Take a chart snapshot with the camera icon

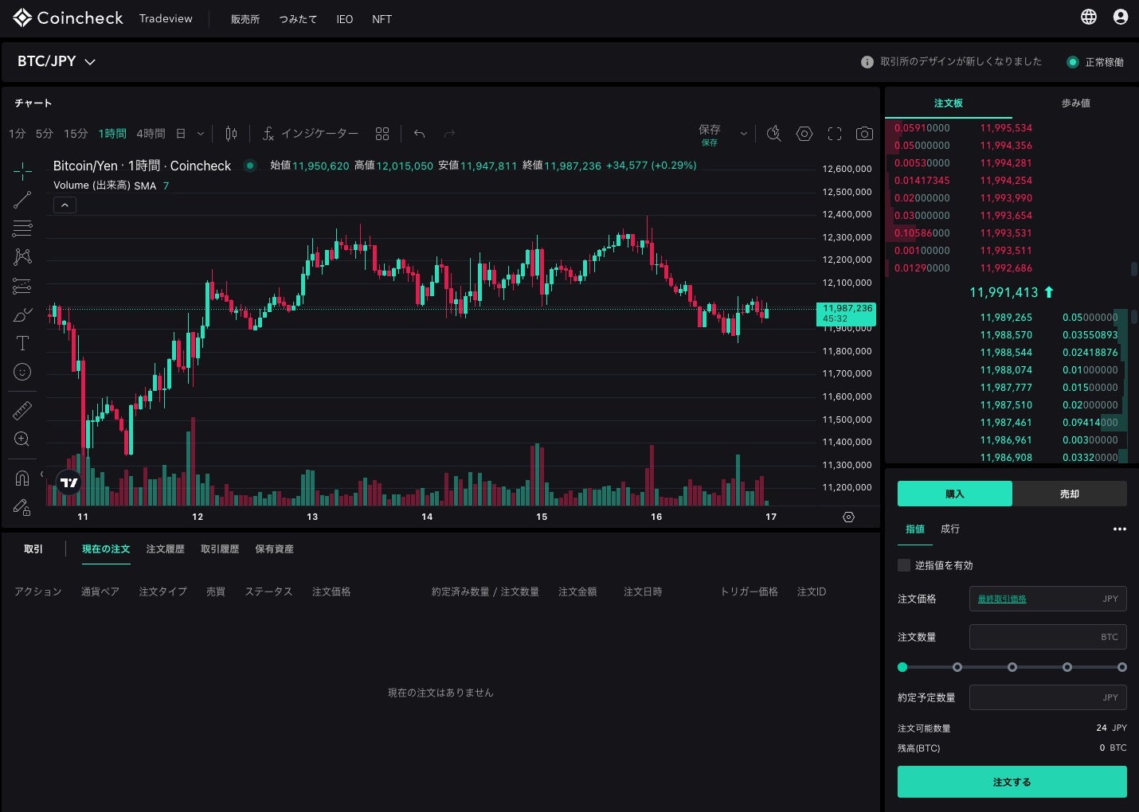click(864, 134)
